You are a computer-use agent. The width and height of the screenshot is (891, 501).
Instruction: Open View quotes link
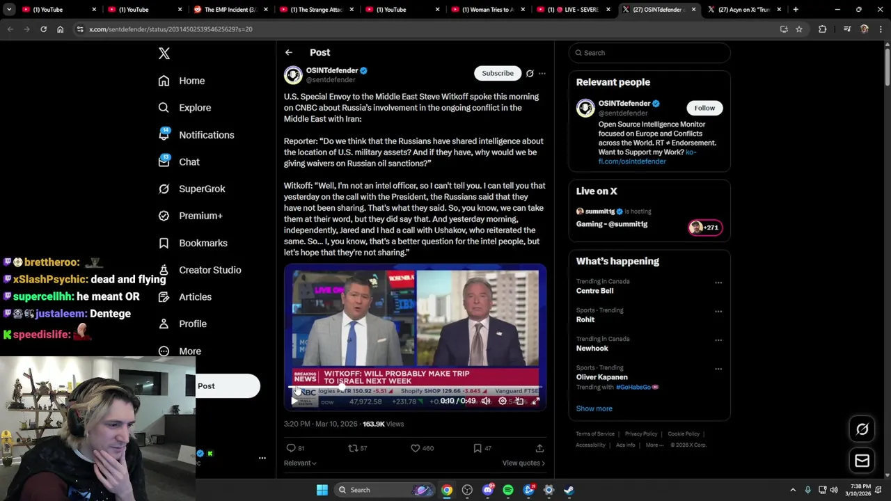coord(523,463)
